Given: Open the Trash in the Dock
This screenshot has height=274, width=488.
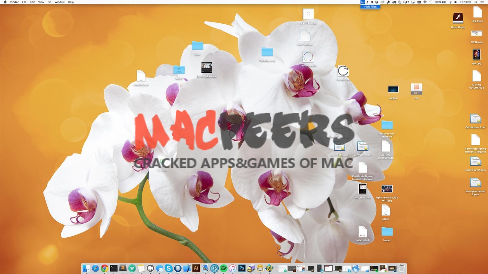Looking at the screenshot, I should point(402,269).
